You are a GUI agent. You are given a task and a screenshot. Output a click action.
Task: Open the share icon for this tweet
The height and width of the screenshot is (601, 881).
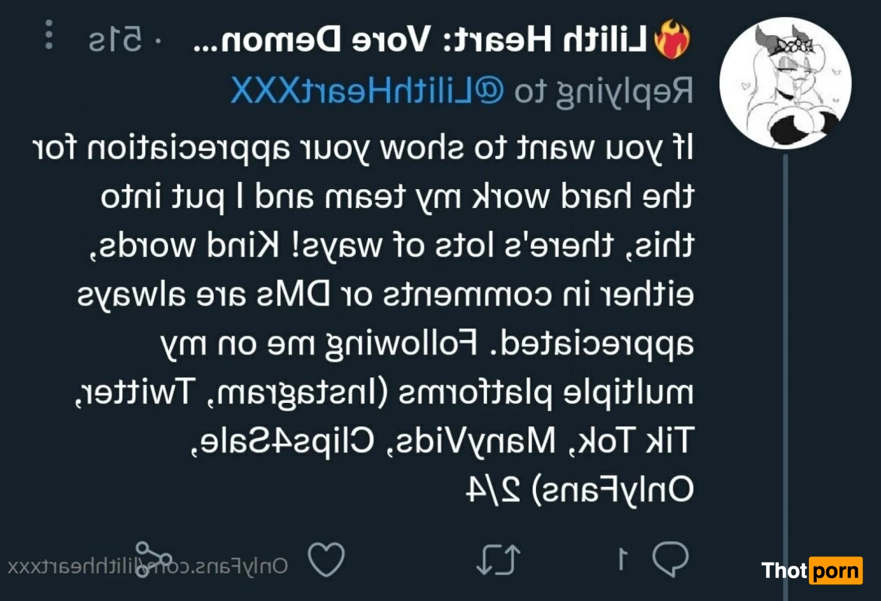[x=154, y=559]
